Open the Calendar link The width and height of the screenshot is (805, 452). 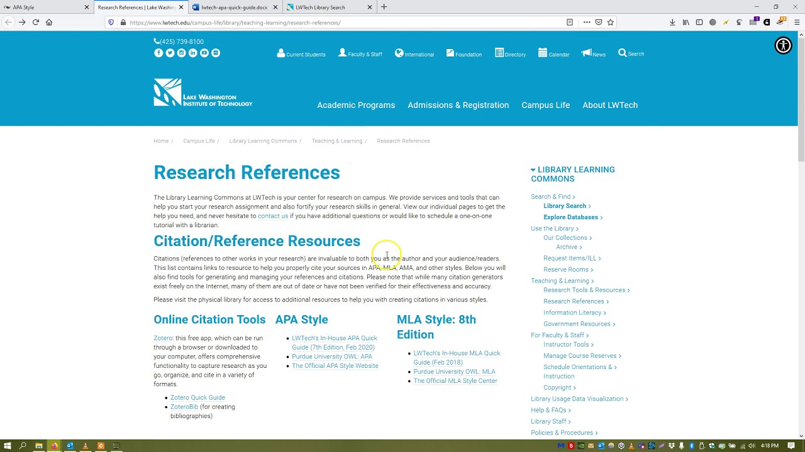[554, 54]
